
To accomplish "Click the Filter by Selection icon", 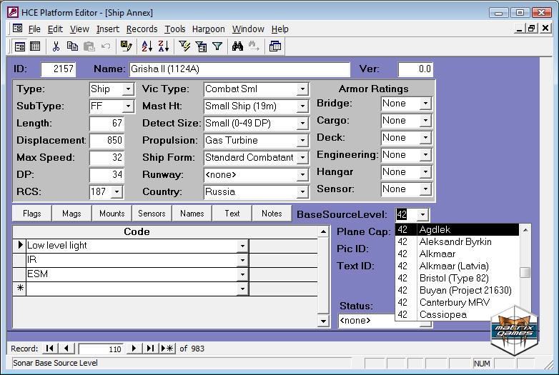I will point(184,46).
